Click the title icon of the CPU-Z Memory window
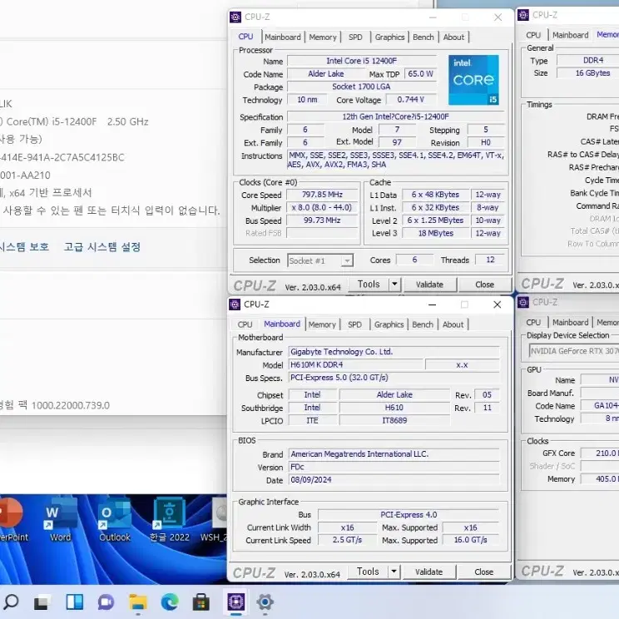Image resolution: width=619 pixels, height=619 pixels. click(x=523, y=15)
